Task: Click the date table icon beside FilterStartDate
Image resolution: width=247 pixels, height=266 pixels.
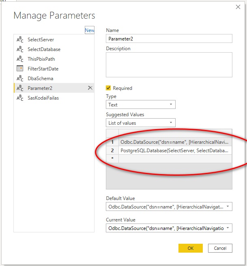Action: tap(20, 68)
